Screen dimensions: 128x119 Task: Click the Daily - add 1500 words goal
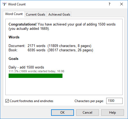click(x=26, y=67)
